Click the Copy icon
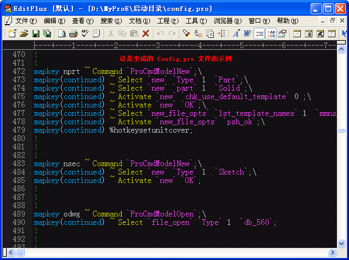Viewport: 349px width, 260px height. click(122, 34)
